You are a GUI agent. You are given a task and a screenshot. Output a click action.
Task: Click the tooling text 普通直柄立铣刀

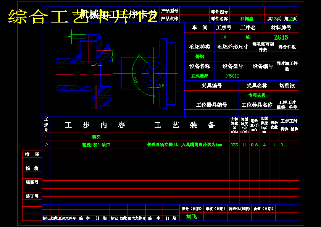click(x=162, y=145)
